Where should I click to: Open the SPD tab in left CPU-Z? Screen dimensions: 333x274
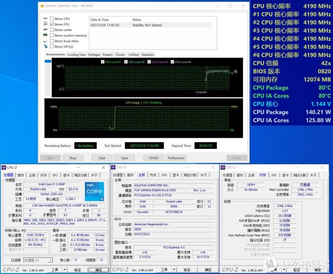pyautogui.click(x=55, y=175)
